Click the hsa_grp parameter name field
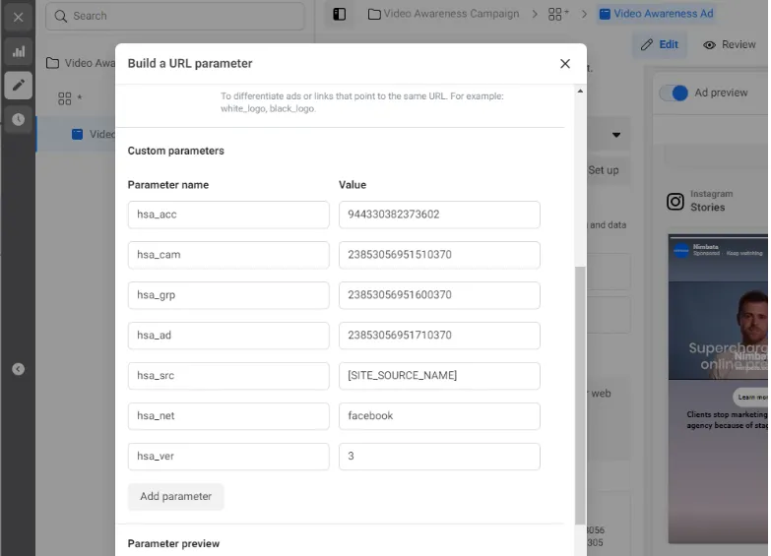Viewport: 771px width, 556px height. click(228, 295)
